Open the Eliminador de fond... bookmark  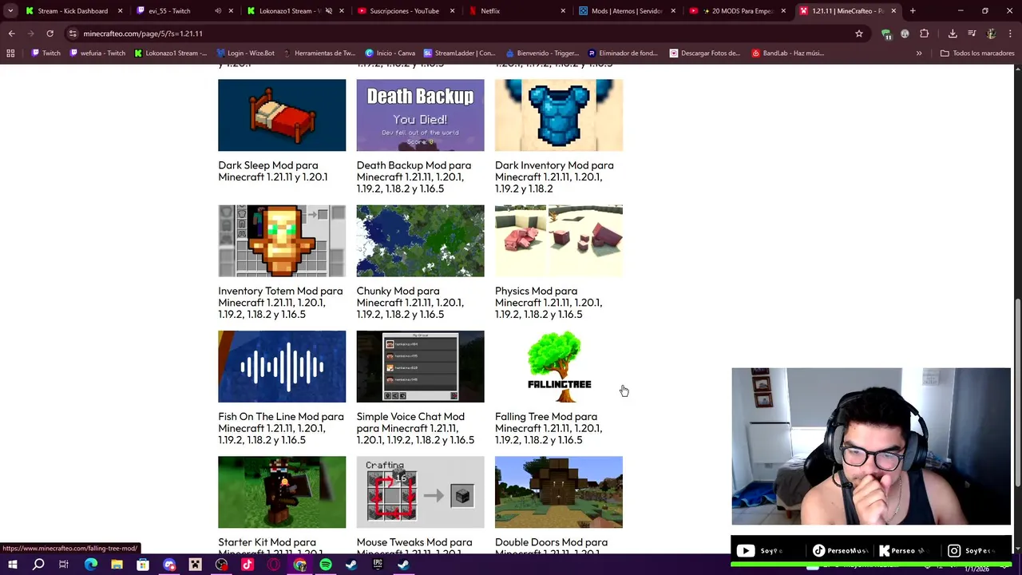point(623,54)
